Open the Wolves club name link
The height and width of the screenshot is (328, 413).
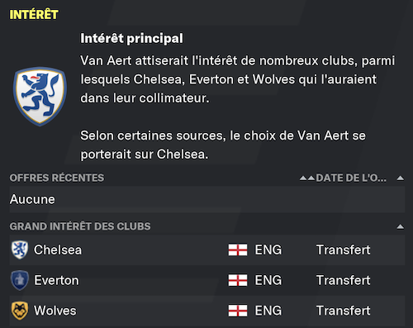tap(55, 311)
